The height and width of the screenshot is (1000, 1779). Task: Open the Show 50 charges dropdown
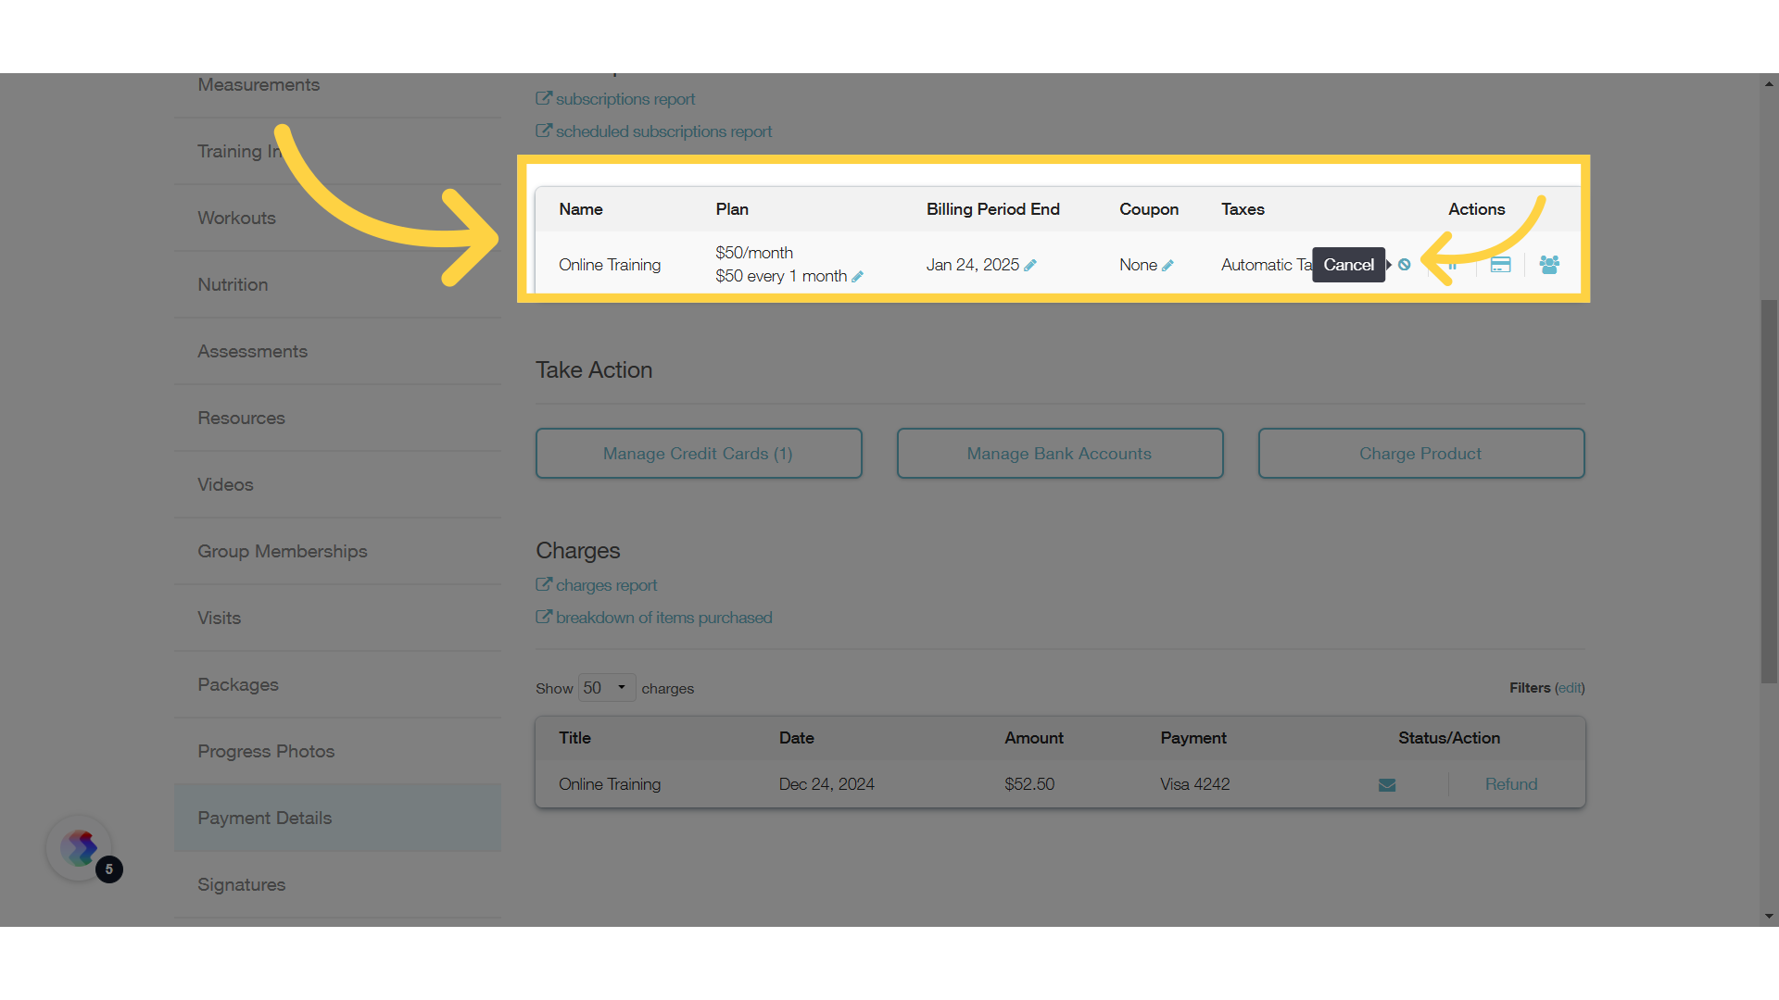point(607,688)
